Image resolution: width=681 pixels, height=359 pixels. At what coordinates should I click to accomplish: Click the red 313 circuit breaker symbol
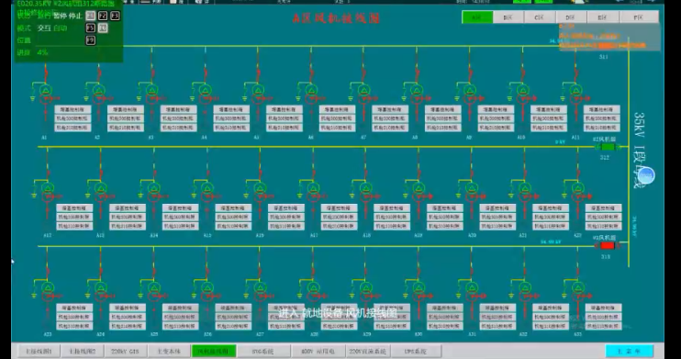click(x=608, y=246)
